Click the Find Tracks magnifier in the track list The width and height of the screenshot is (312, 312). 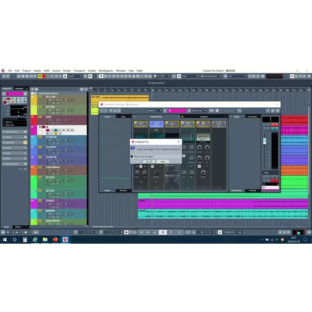[86, 89]
